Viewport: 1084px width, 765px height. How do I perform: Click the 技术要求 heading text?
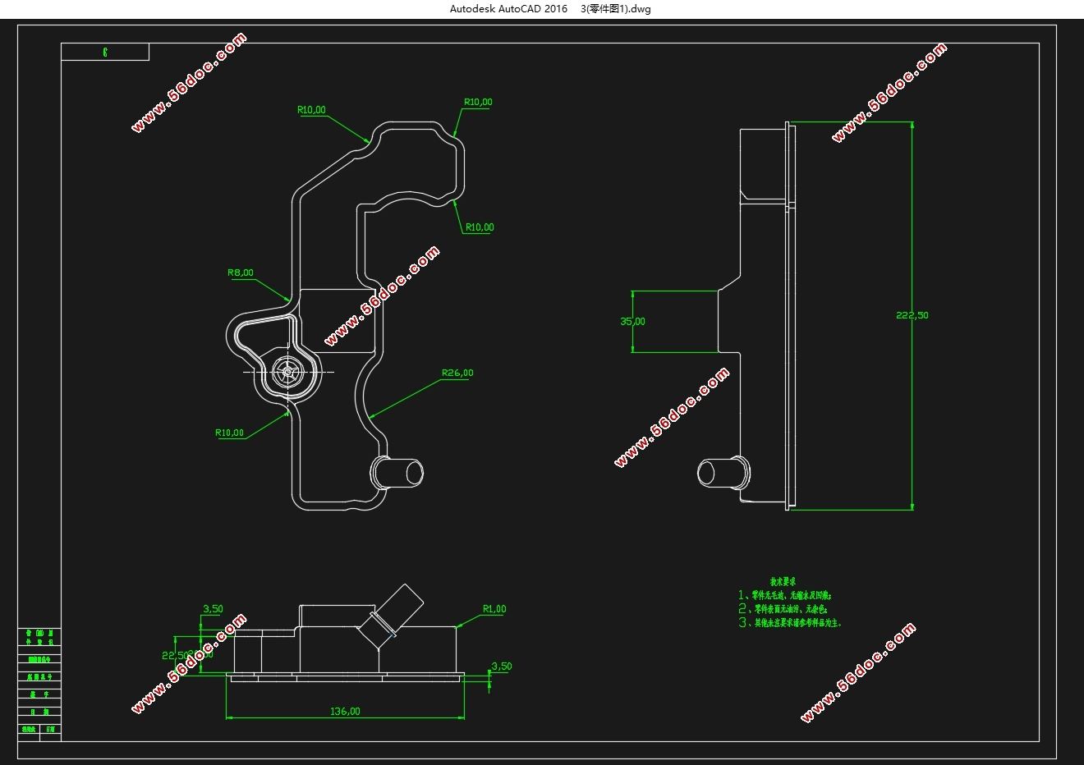(783, 580)
